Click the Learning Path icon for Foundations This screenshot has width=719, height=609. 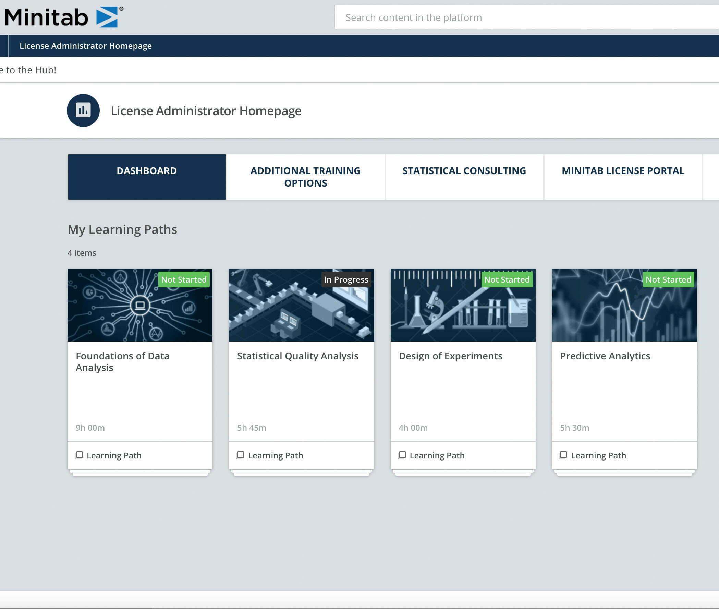tap(78, 455)
